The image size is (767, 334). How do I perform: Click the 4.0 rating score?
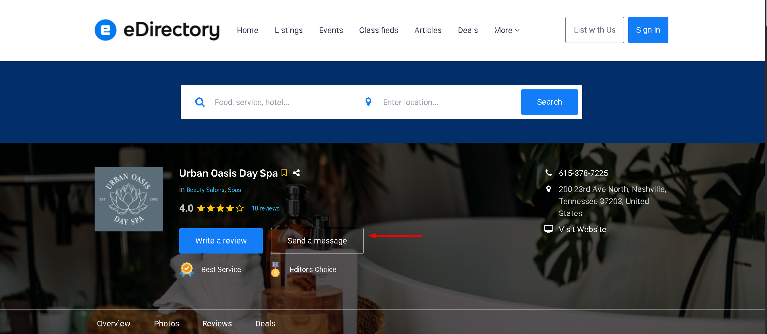(186, 208)
